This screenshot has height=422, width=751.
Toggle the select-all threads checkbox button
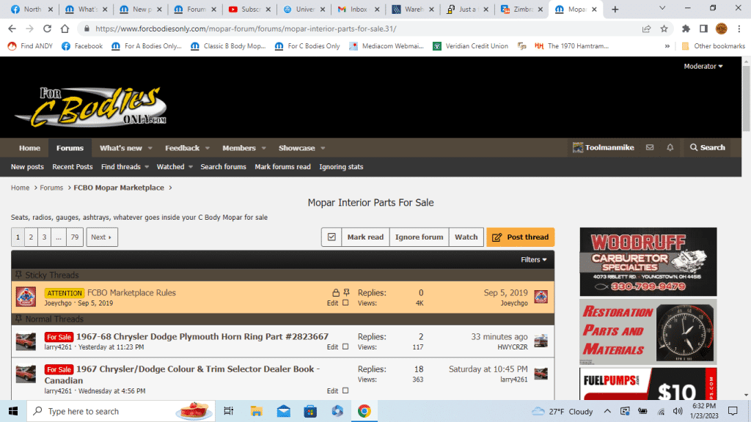331,237
